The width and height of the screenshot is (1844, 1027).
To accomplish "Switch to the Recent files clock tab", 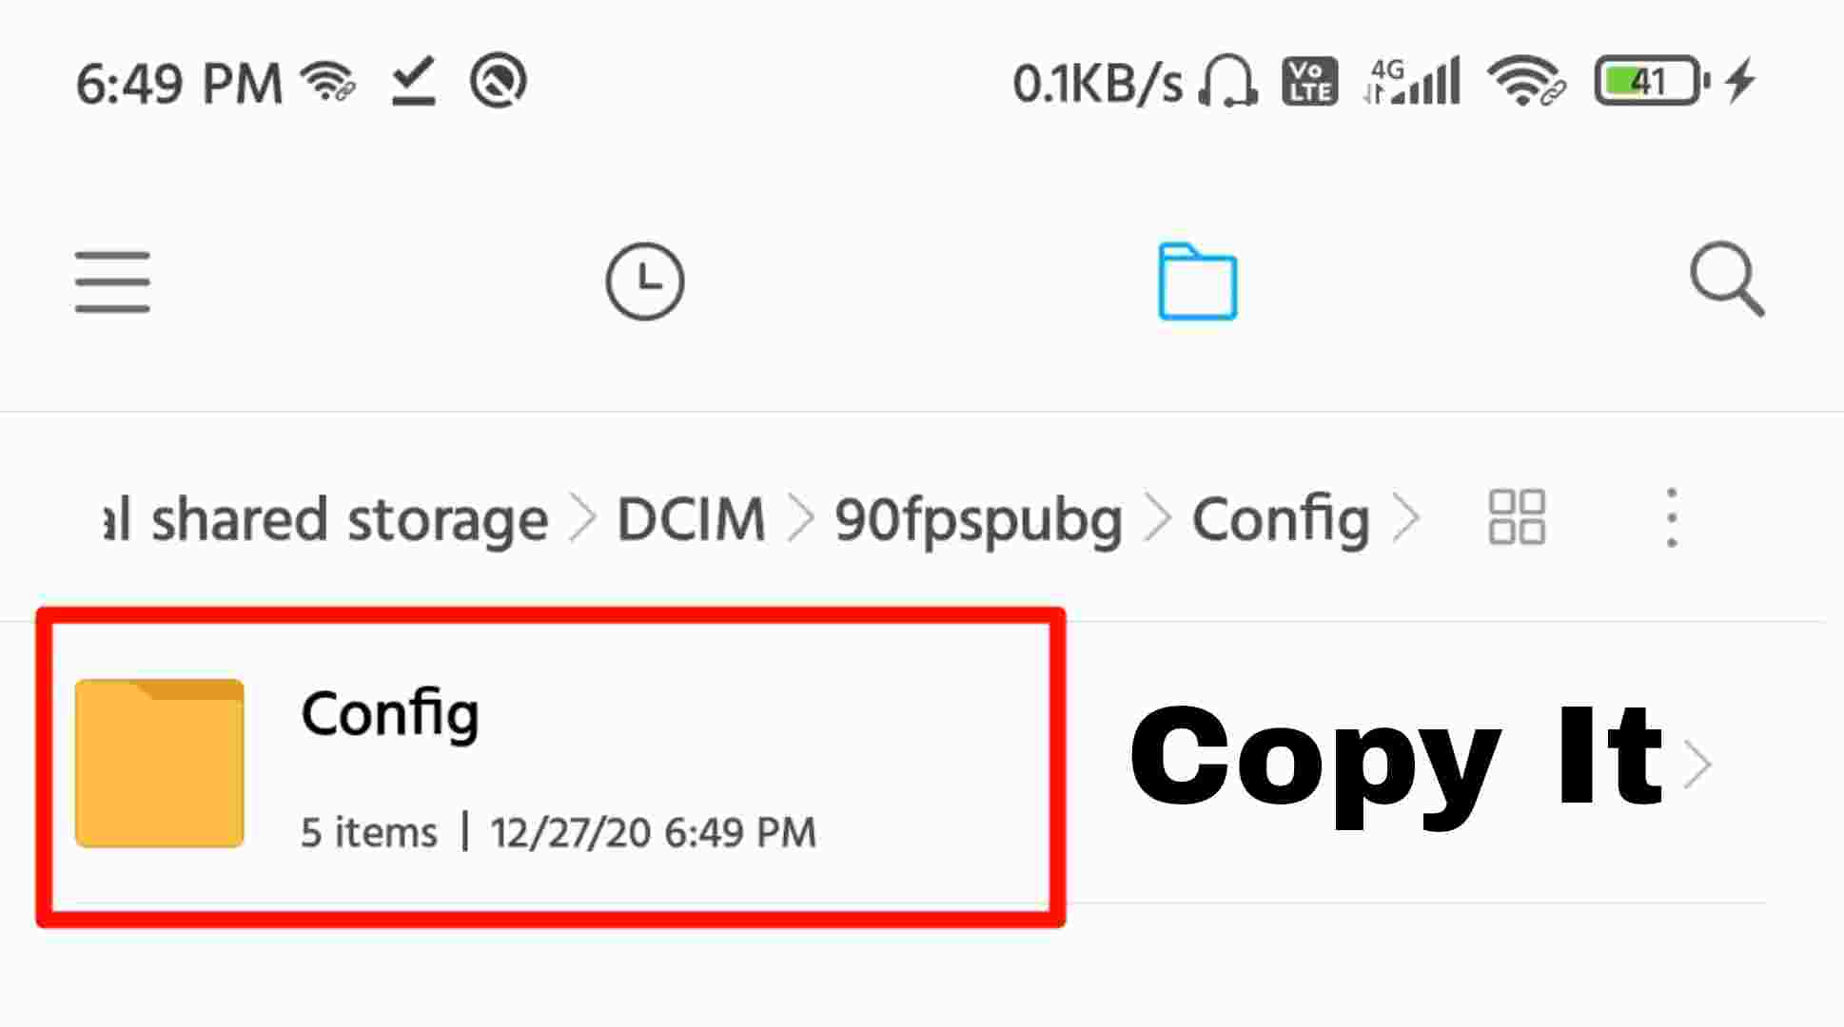I will pyautogui.click(x=645, y=281).
